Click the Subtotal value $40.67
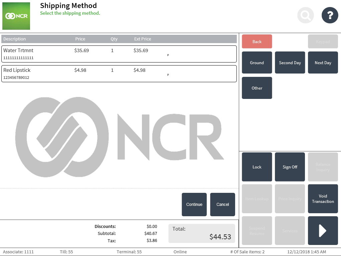This screenshot has height=256, width=341. click(x=151, y=233)
